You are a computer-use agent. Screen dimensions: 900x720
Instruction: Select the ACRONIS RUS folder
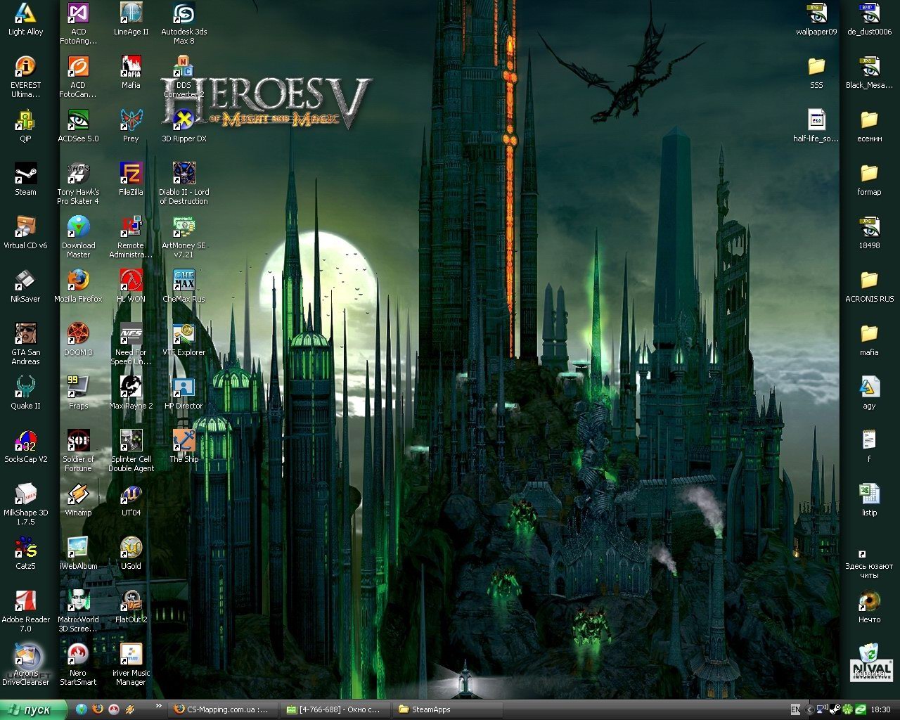coord(869,281)
